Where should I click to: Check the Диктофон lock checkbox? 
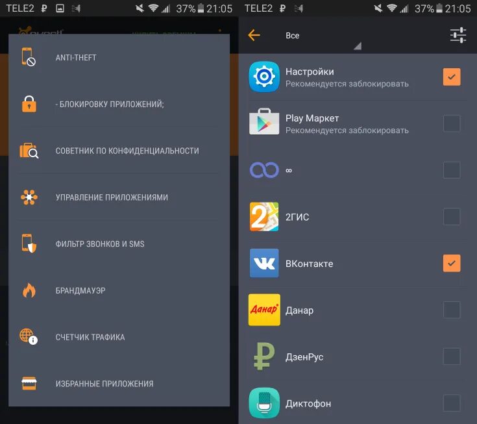(x=452, y=403)
